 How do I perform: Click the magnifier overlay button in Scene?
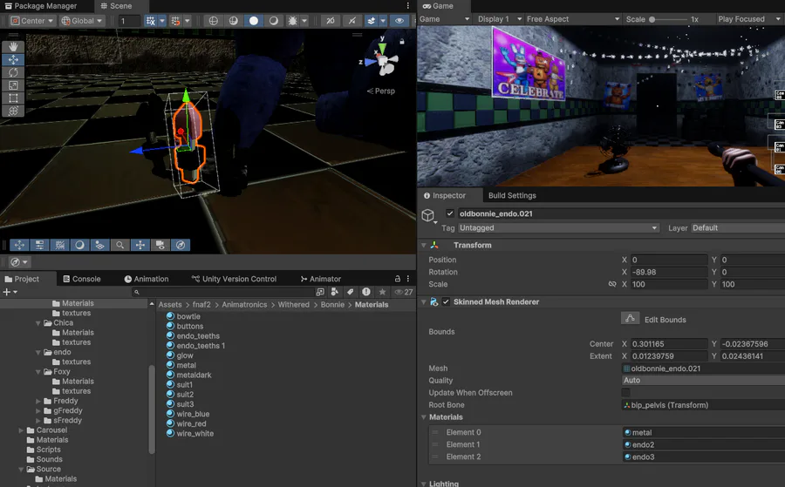[x=119, y=245]
